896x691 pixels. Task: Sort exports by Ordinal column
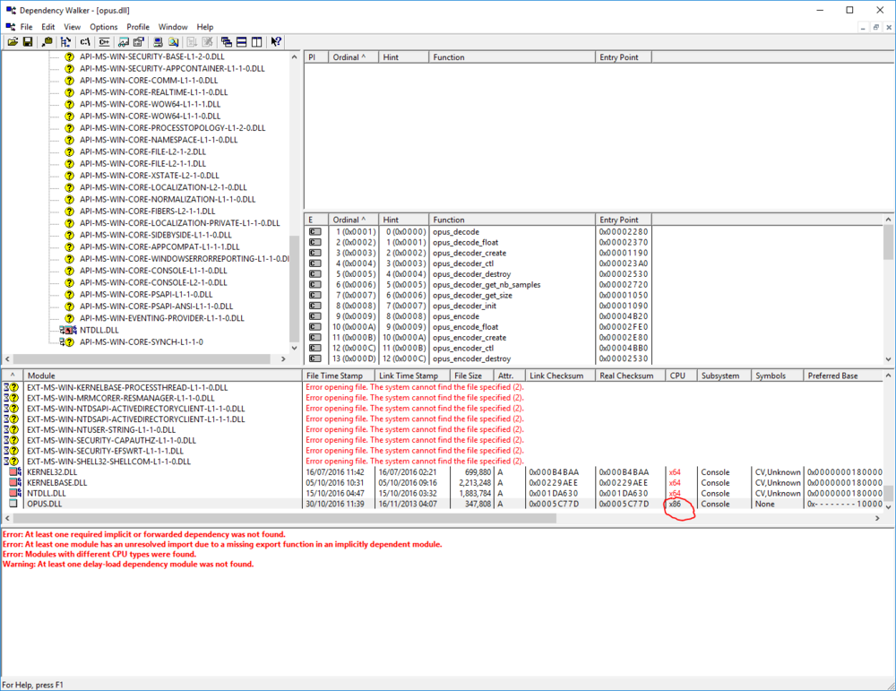[349, 219]
